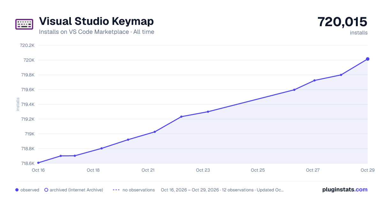Click the archived (Internet Archive) legend circle
This screenshot has width=383, height=201.
[x=46, y=190]
